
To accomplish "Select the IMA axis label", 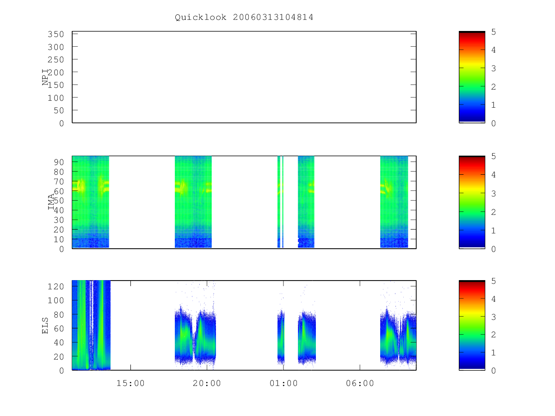I will point(50,202).
